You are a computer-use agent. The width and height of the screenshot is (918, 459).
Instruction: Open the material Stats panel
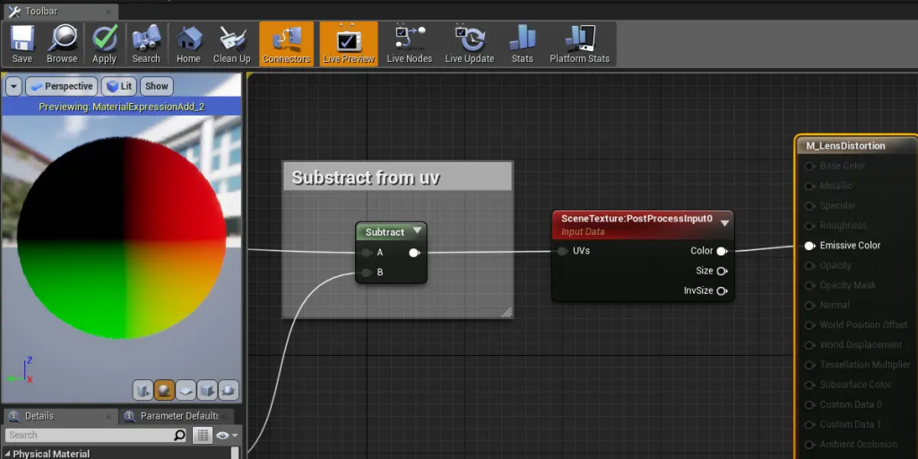[x=522, y=44]
